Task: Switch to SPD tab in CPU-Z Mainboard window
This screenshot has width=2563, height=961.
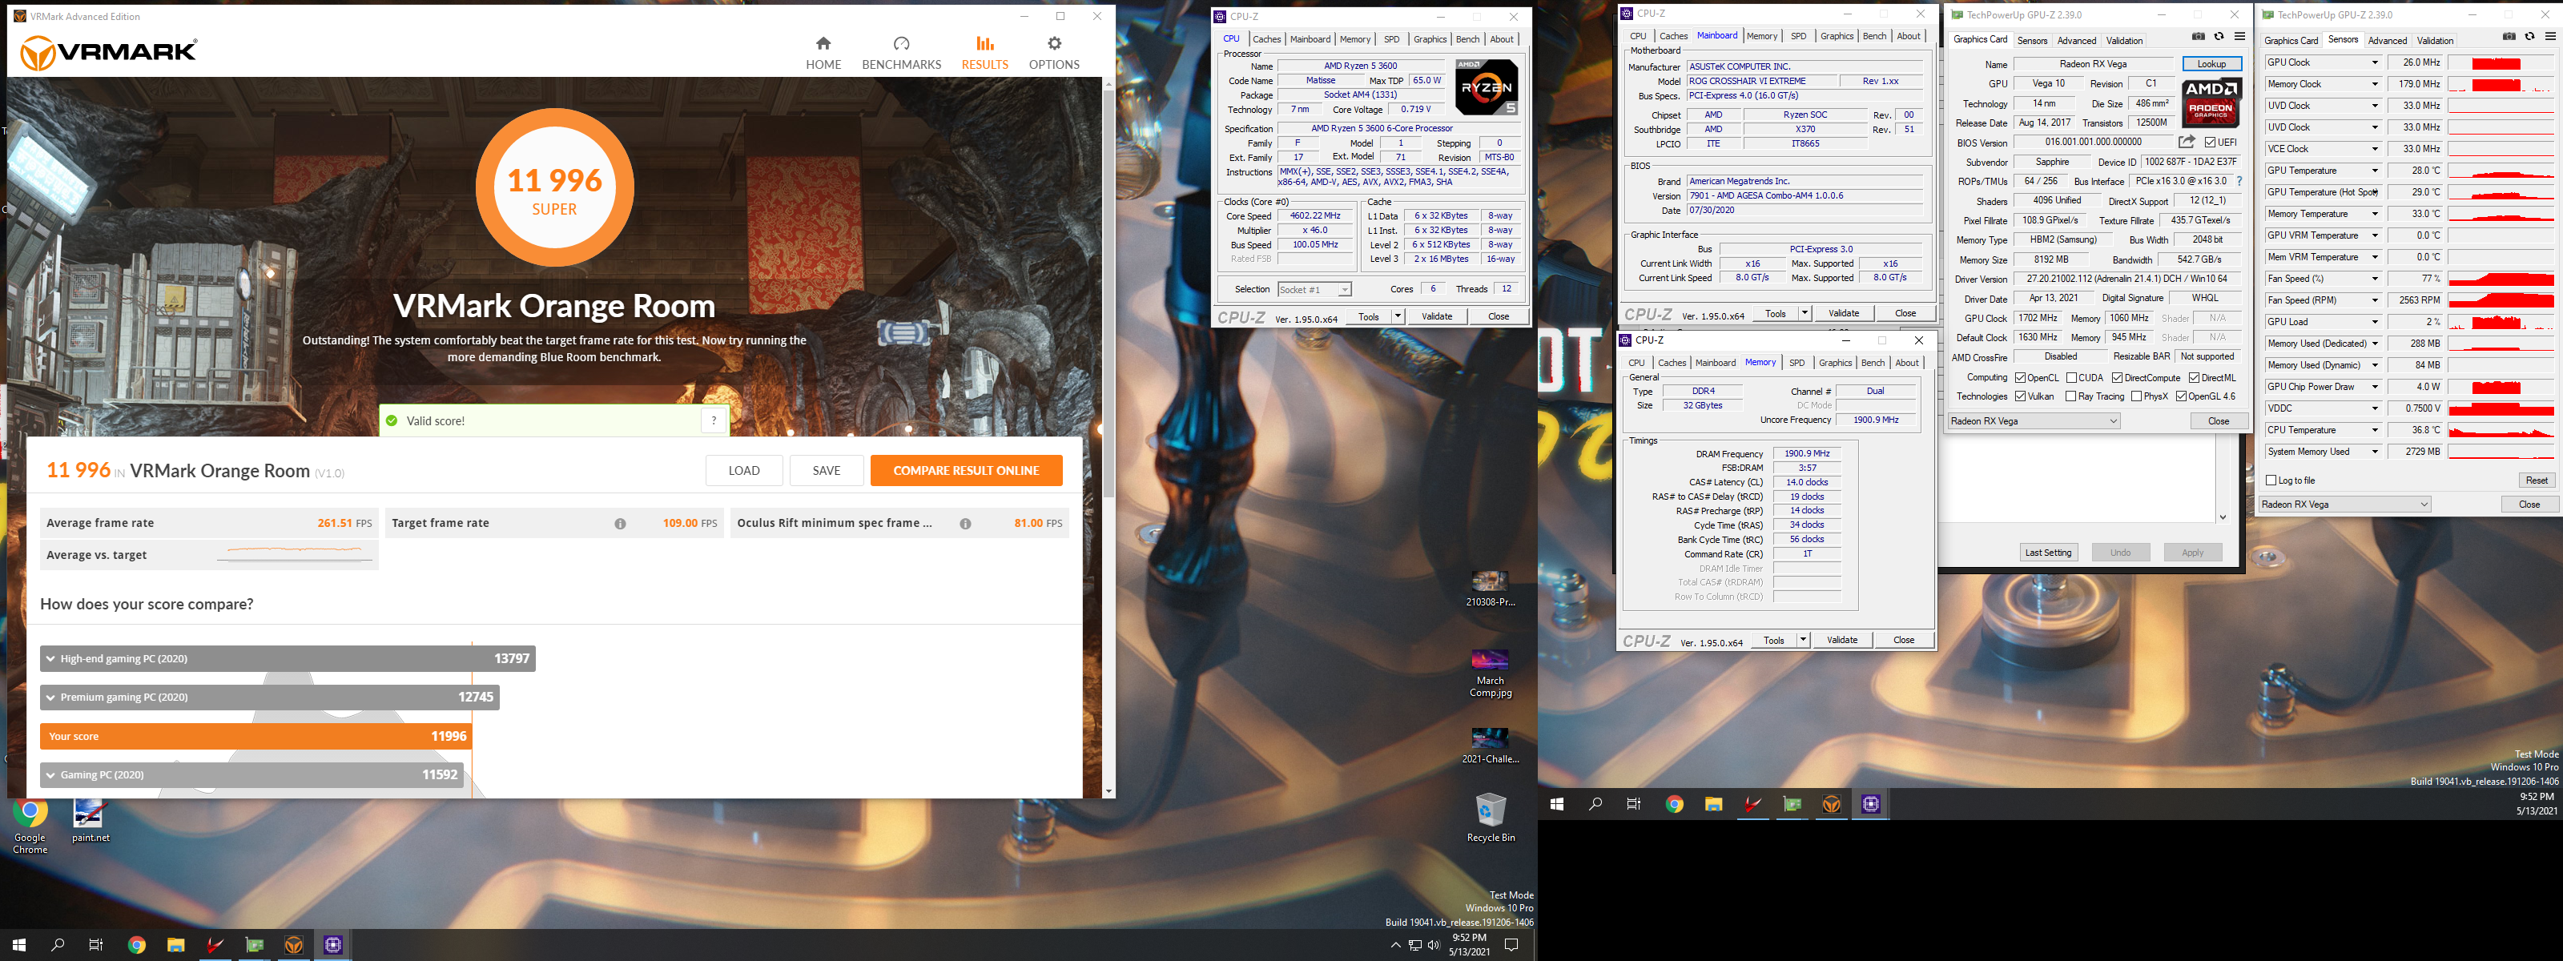Action: coord(1798,36)
